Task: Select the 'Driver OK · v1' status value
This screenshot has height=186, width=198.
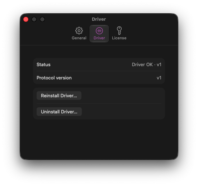Action: click(x=146, y=65)
